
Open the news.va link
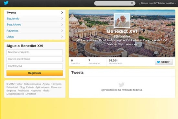(x=131, y=44)
